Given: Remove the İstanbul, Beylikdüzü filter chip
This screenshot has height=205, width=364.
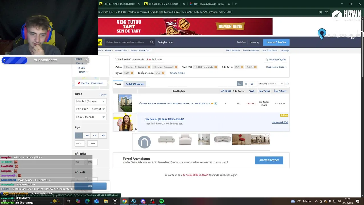Looking at the screenshot, I should 149,67.
